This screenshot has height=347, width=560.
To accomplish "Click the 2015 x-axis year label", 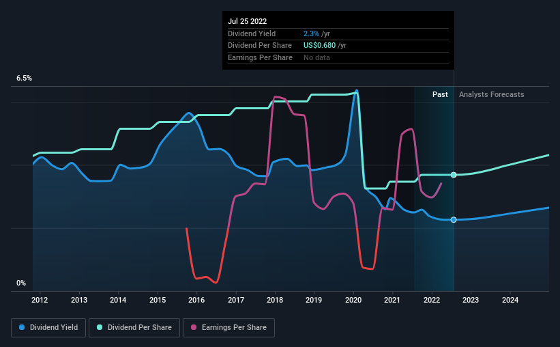I will pyautogui.click(x=158, y=300).
